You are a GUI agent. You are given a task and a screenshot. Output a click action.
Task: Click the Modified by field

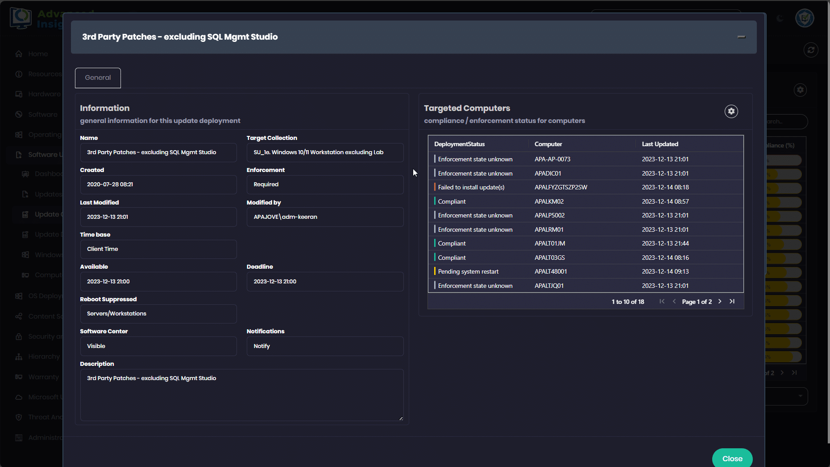pos(324,217)
